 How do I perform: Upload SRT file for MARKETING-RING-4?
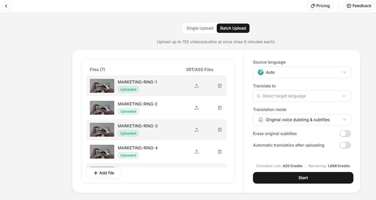(x=197, y=152)
